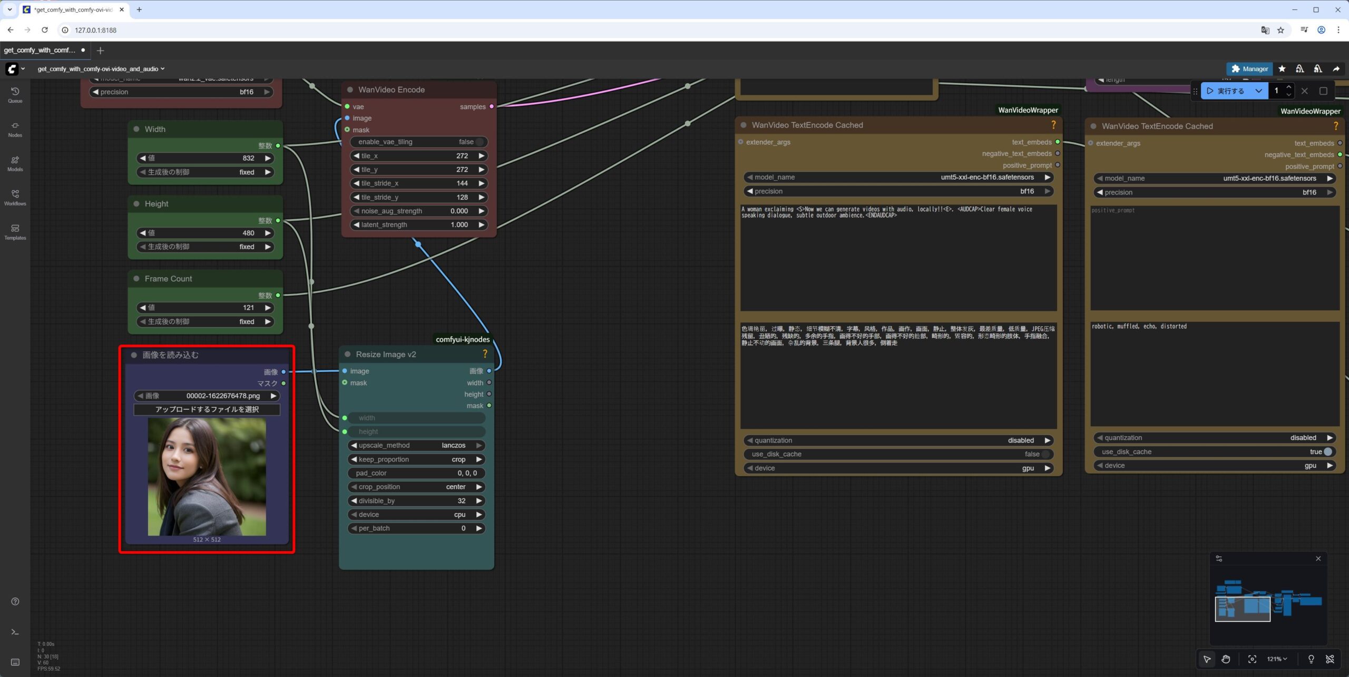Screen dimensions: 1349x677
Task: Disable use_disk_cache set to true
Action: click(x=1327, y=452)
